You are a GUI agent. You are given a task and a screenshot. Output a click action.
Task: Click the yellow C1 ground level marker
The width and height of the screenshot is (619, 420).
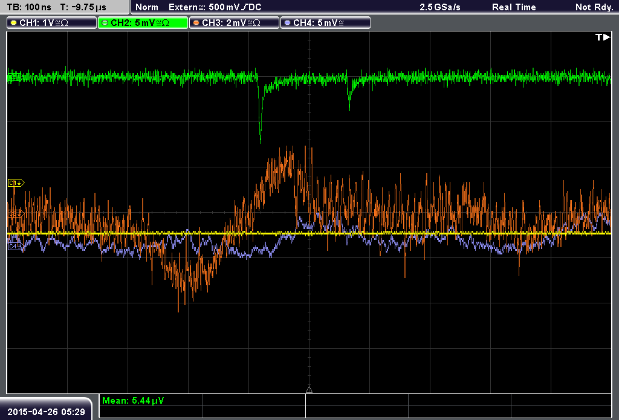coord(16,183)
